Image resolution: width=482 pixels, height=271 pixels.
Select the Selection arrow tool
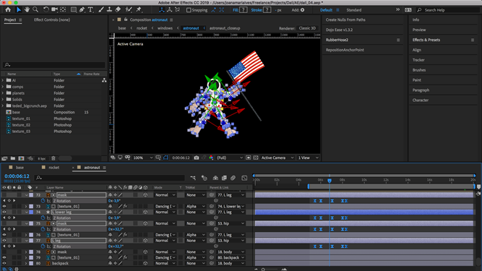(19, 10)
